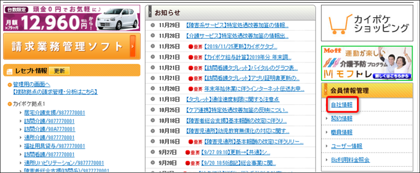Open notice 【障害者総合支援】基本報酬の改定に伴うリ
This screenshot has height=173, width=420.
click(236, 120)
